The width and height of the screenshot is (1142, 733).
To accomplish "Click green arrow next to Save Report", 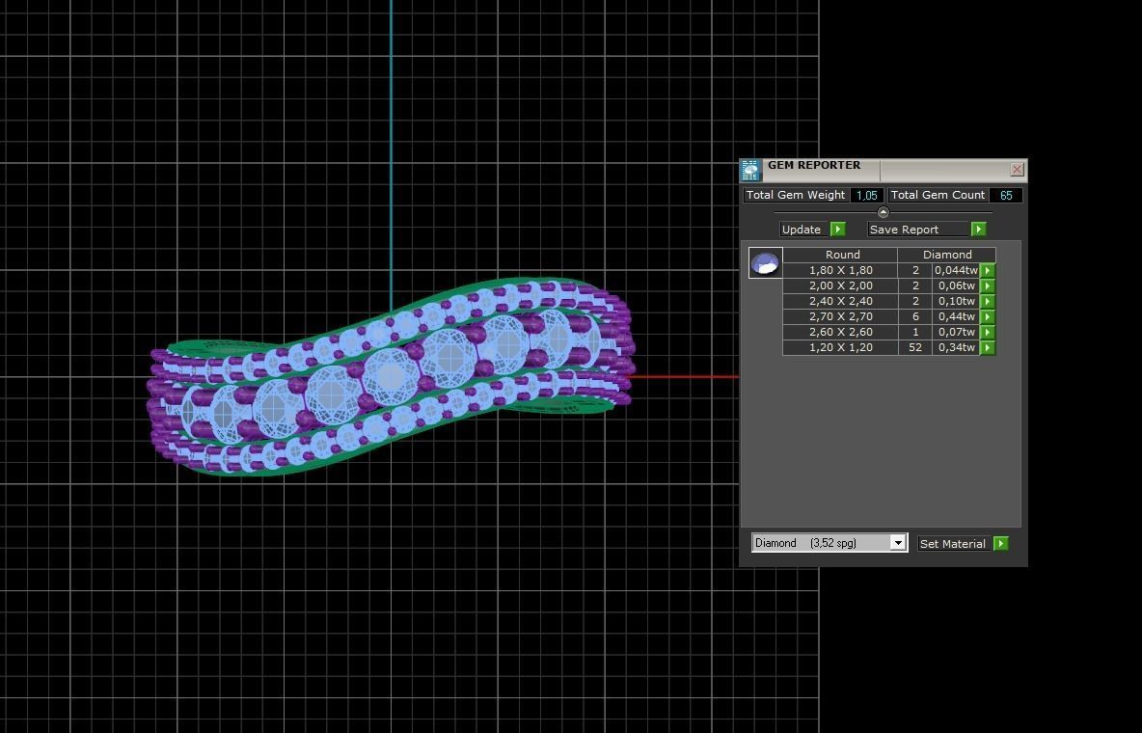I will [978, 230].
